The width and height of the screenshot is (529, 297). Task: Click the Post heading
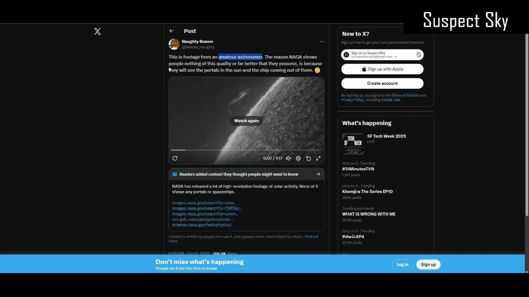(190, 31)
